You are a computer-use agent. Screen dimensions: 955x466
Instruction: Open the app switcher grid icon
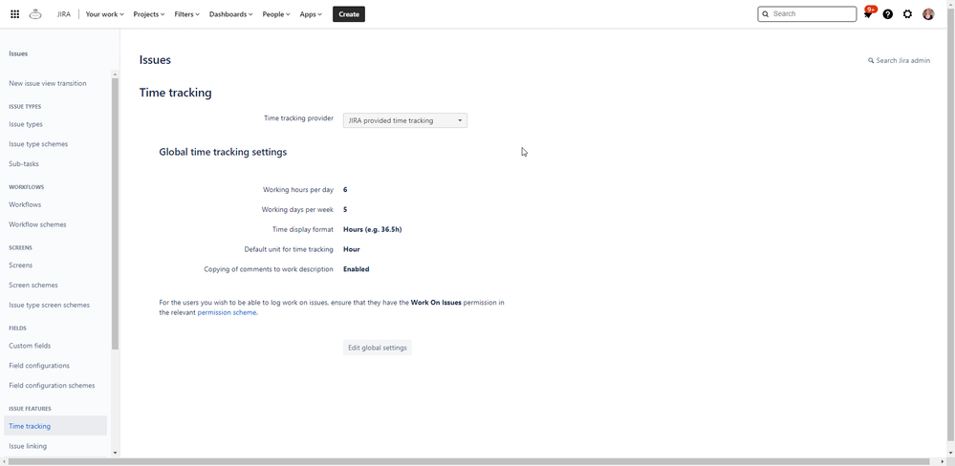[x=14, y=14]
